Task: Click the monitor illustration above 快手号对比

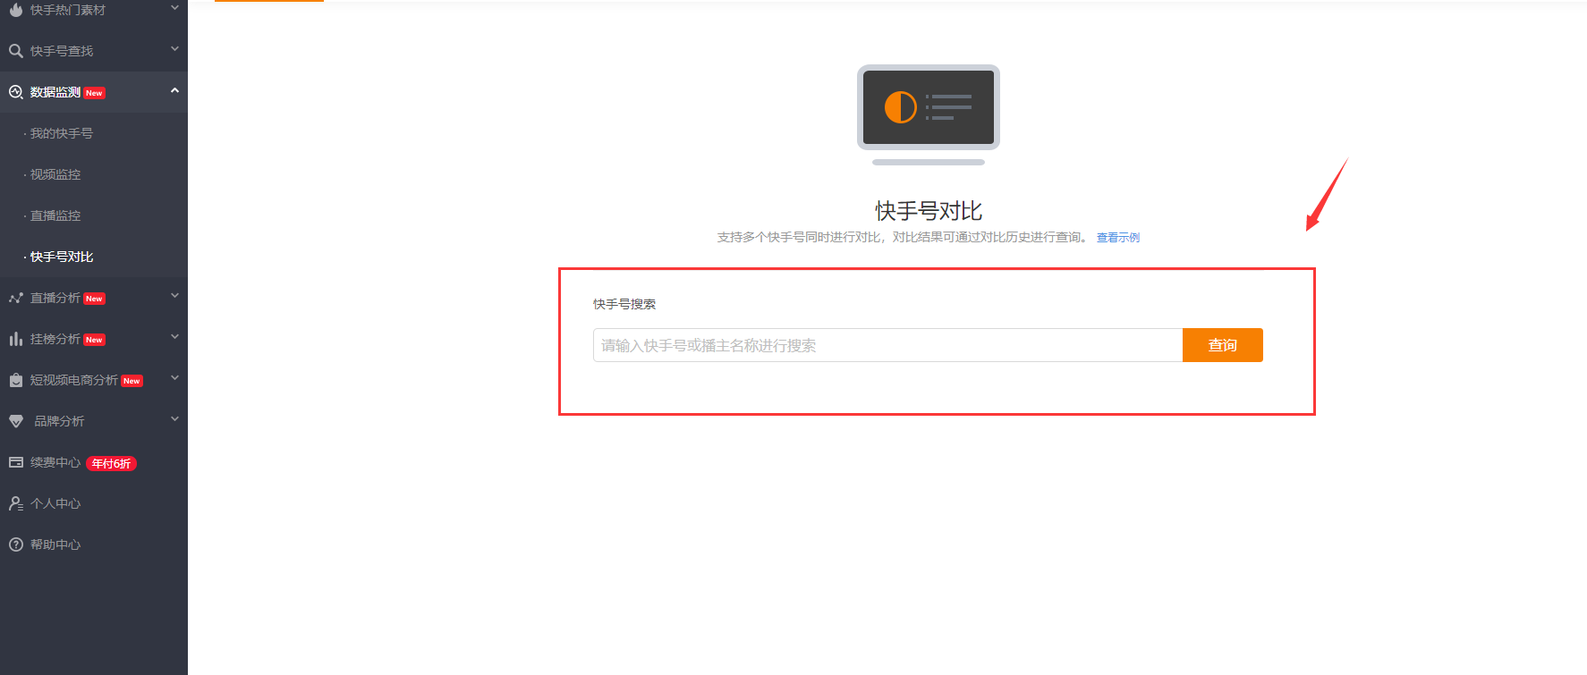Action: point(929,114)
